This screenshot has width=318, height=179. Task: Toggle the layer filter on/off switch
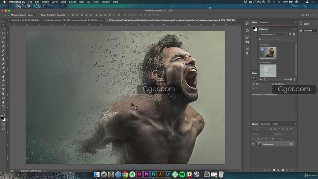[x=291, y=129]
